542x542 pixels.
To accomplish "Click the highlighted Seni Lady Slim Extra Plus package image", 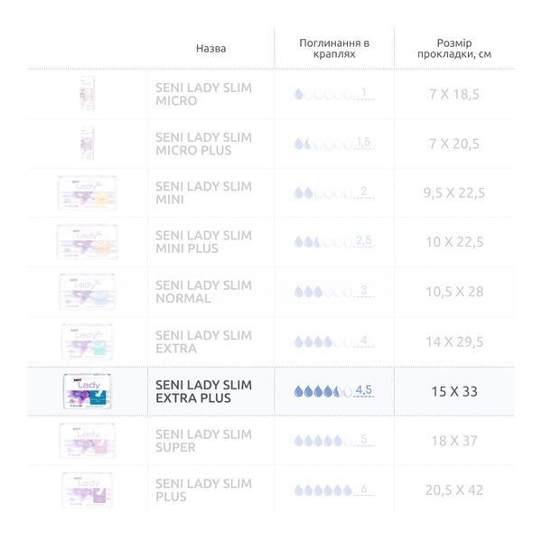I will tap(88, 391).
